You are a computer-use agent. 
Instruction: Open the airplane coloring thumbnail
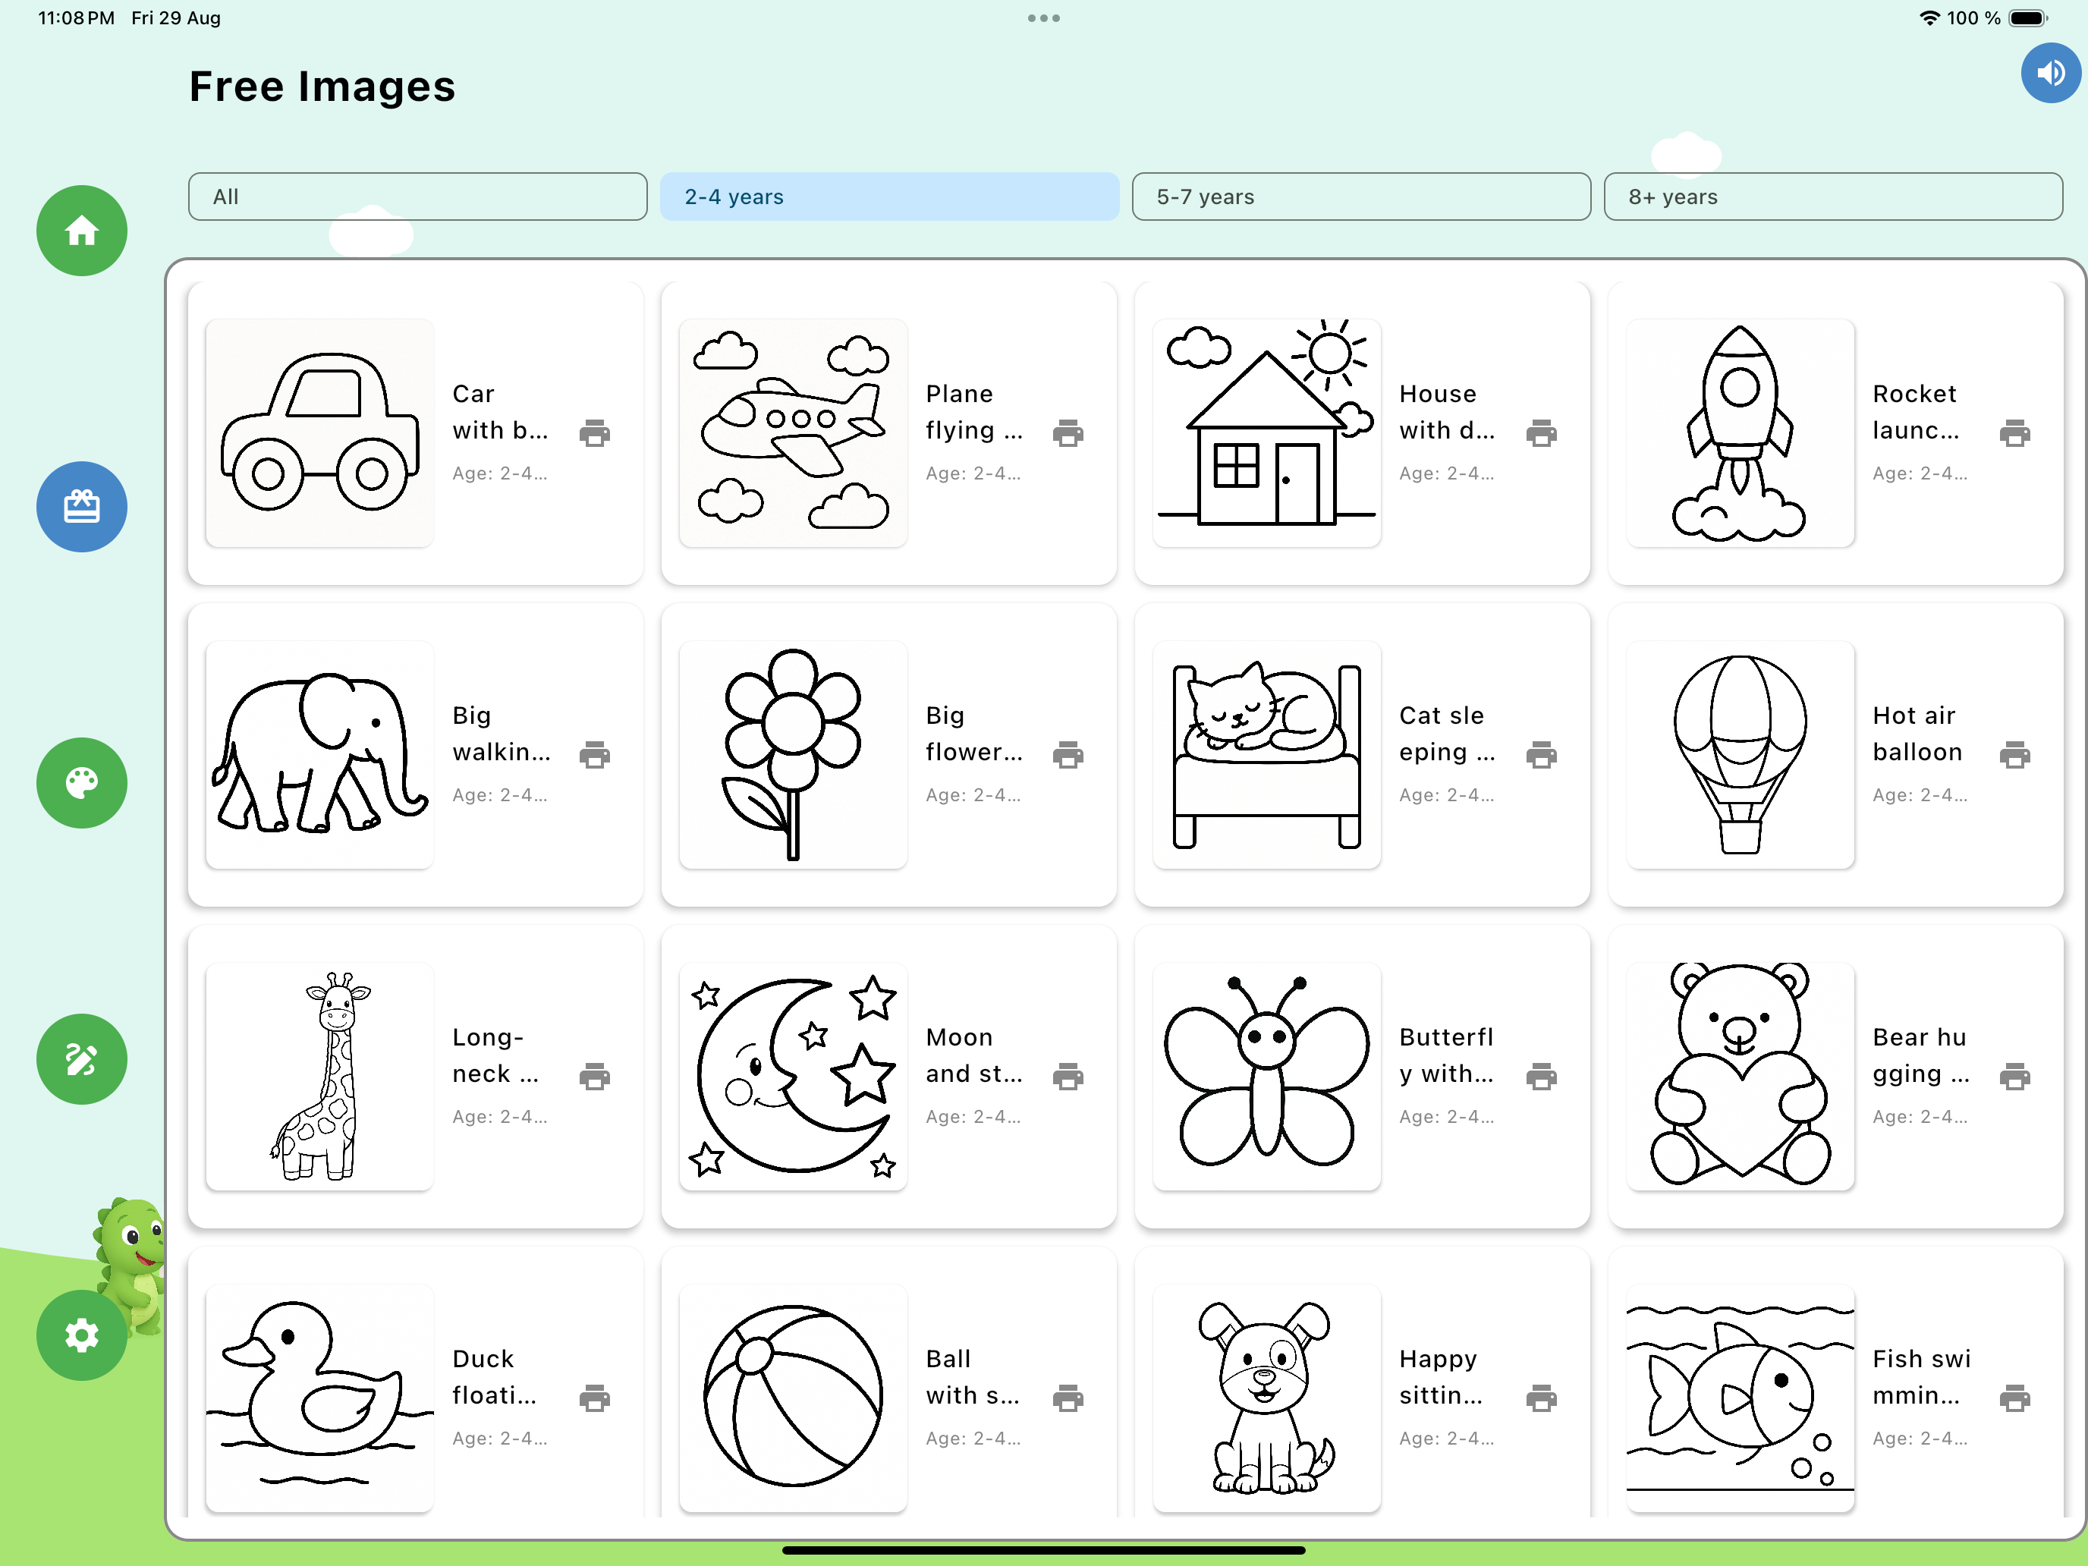coord(793,433)
